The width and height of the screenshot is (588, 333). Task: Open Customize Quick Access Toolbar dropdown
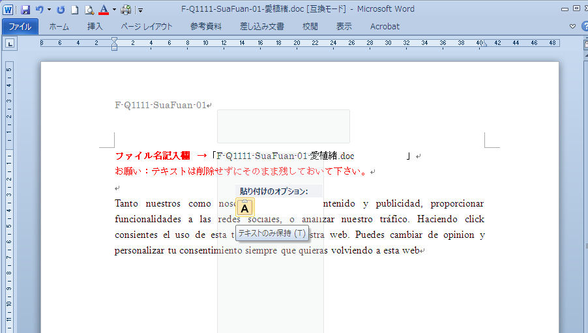point(140,10)
